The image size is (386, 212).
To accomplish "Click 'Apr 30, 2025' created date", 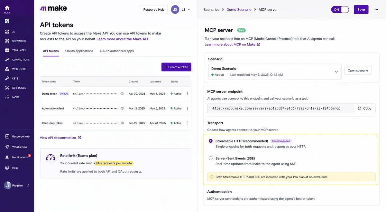I will 137,94.
